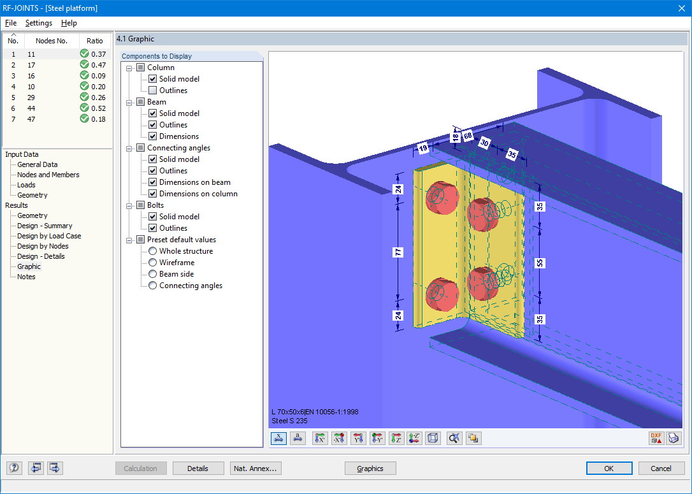Toggle the show-labels 'a' icon in graphic toolbar

click(x=298, y=439)
